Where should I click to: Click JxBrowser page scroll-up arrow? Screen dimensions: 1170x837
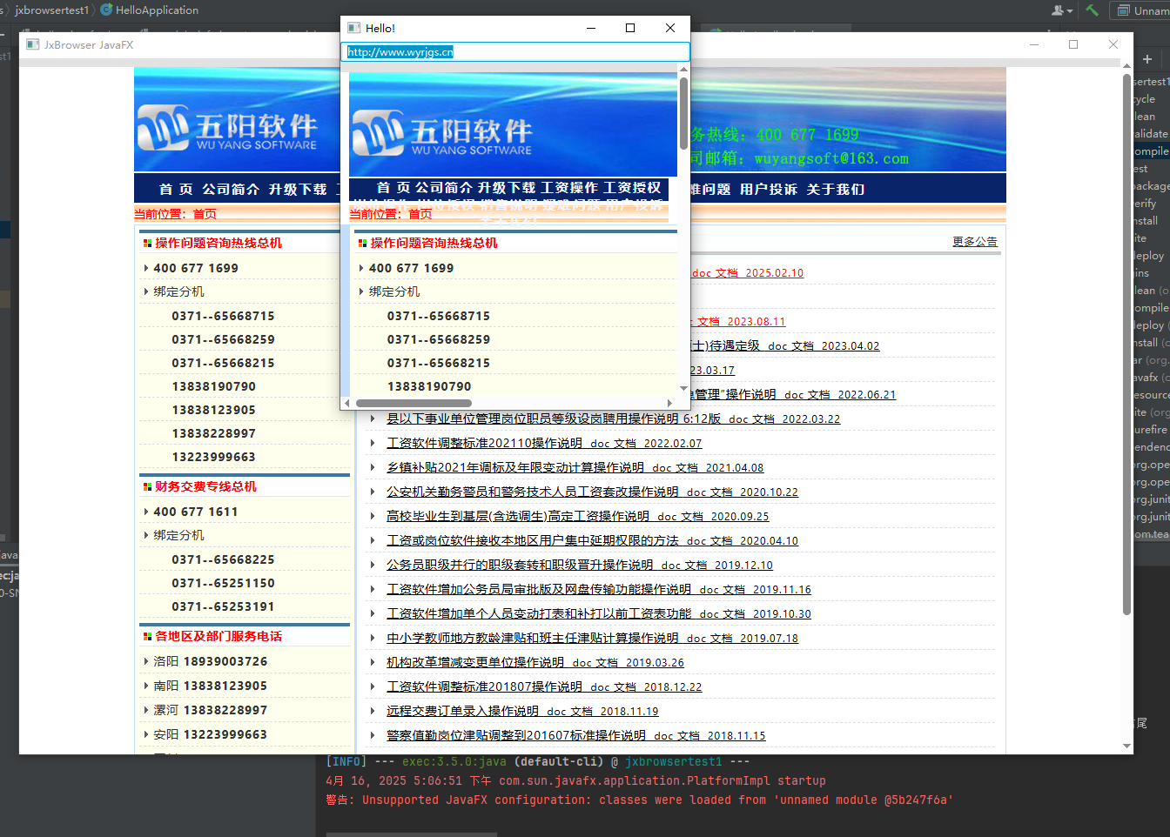[1127, 66]
